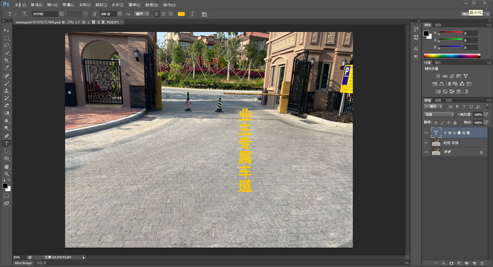493x267 pixels.
Task: Add a Brightness/Contrast adjustment (sun icon)
Action: click(x=438, y=76)
